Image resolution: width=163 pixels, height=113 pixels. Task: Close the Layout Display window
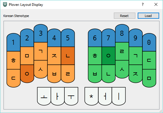pyautogui.click(x=156, y=5)
